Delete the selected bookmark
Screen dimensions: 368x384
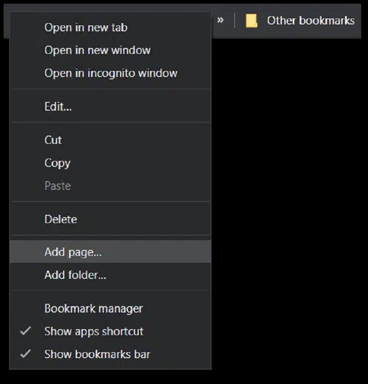click(60, 219)
